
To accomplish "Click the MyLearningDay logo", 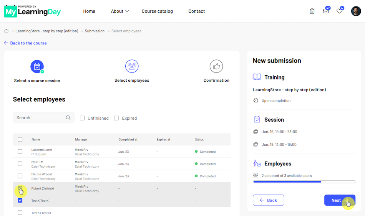I will coord(32,11).
